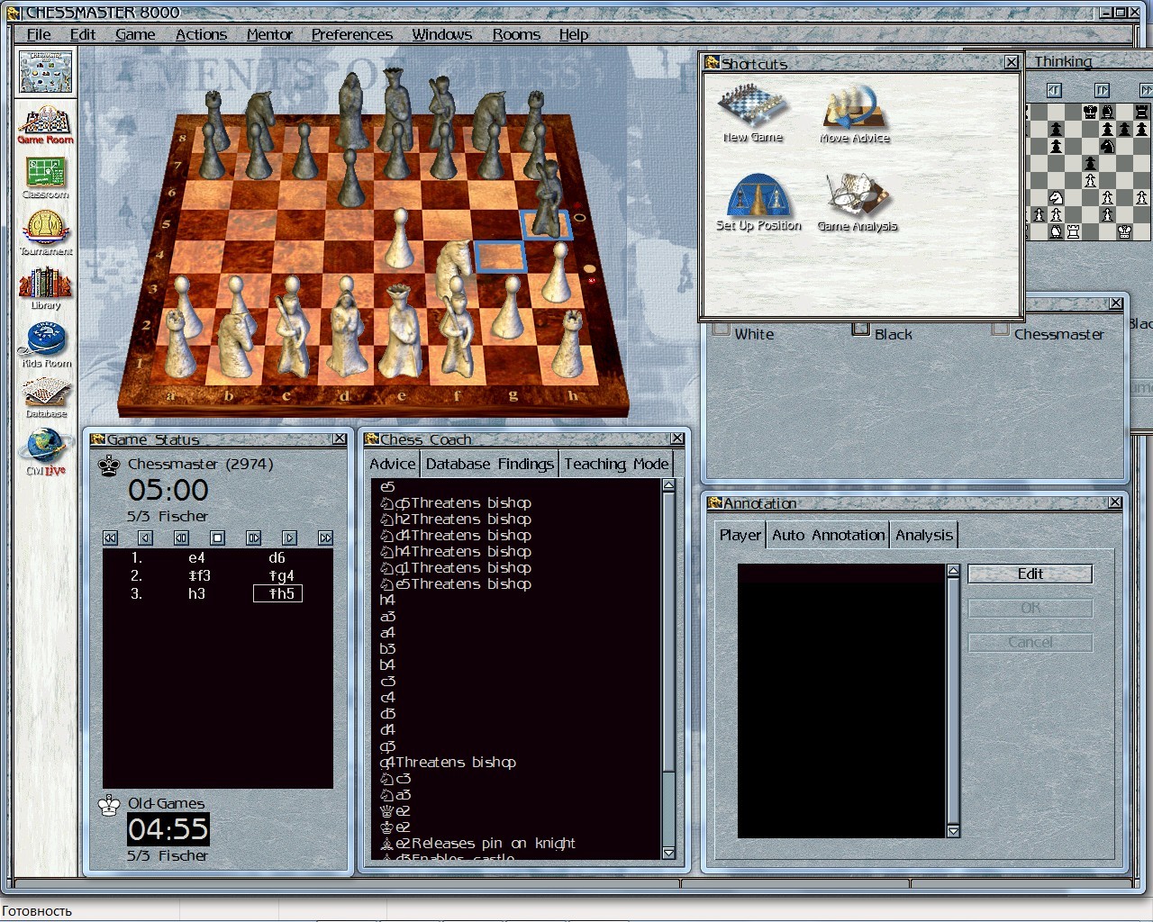Click the Move Advice shortcut

click(854, 114)
